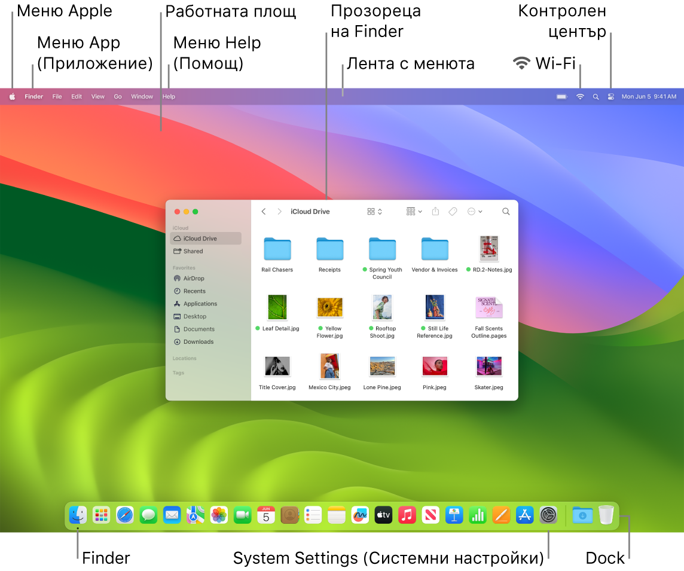Select Applications in the sidebar
This screenshot has width=684, height=571.
point(200,303)
